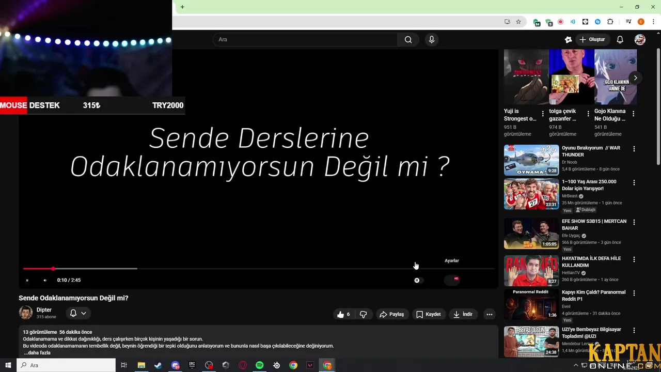Open Chrome three-dot menu
The image size is (661, 372).
coord(653,22)
